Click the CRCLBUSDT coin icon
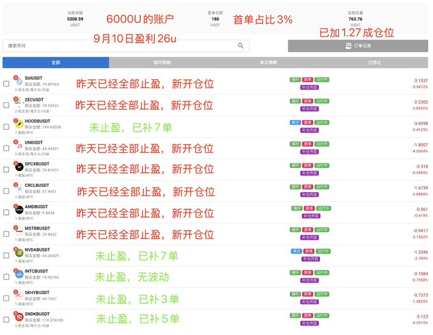 point(19,188)
